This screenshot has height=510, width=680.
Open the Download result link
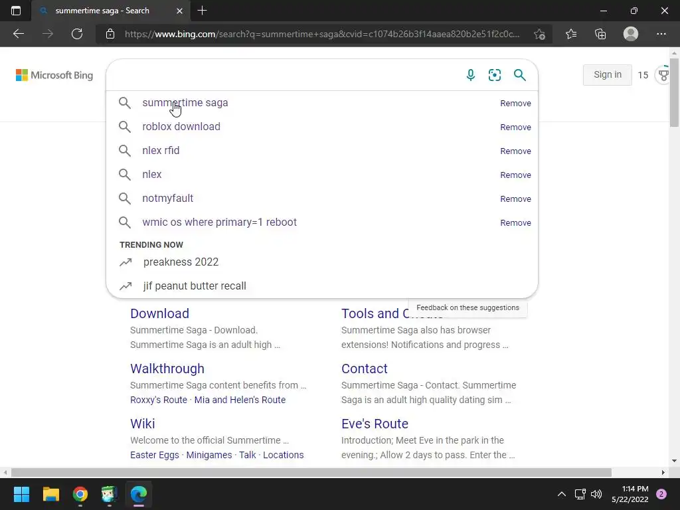tap(159, 313)
